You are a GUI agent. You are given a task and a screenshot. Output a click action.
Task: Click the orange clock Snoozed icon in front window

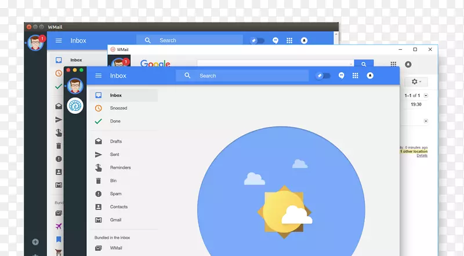98,108
